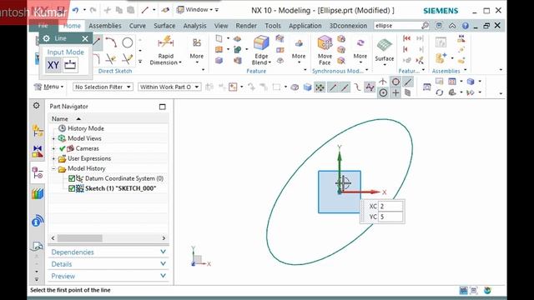Click the Edge Blend icon
The width and height of the screenshot is (534, 300).
point(261,43)
